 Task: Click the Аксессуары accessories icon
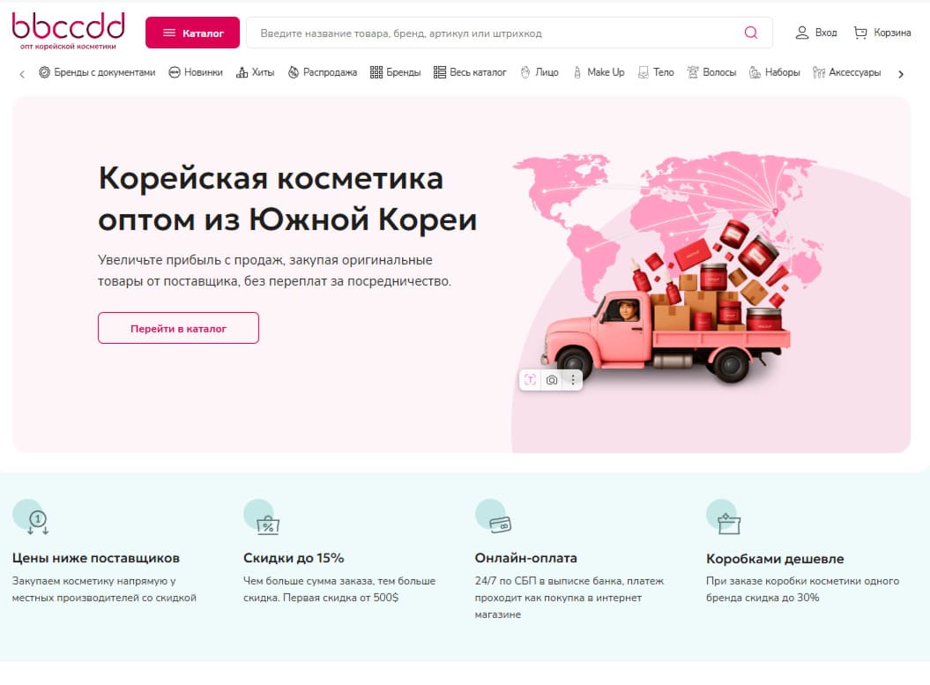coord(818,72)
